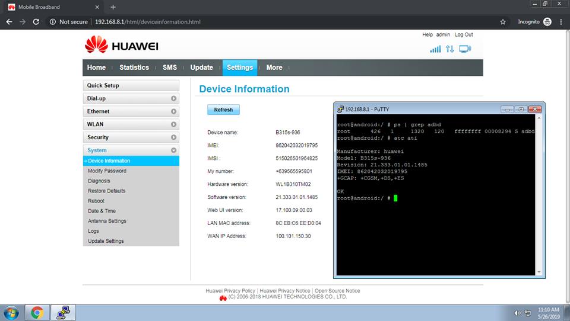Expand the WLAN menu section
570x321 pixels.
(131, 124)
